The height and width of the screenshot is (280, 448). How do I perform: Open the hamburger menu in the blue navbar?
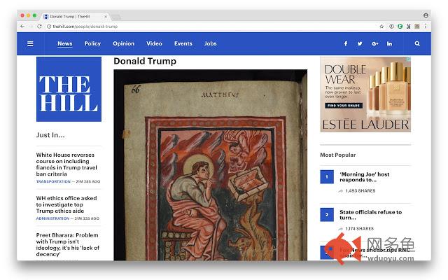pos(30,43)
